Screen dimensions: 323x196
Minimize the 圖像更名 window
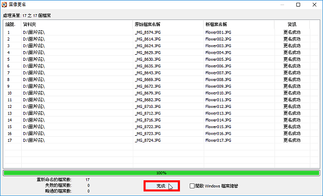282,5
